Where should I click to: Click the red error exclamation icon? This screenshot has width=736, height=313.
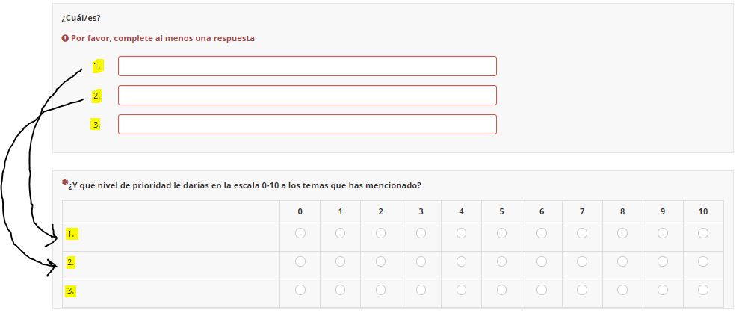[66, 38]
